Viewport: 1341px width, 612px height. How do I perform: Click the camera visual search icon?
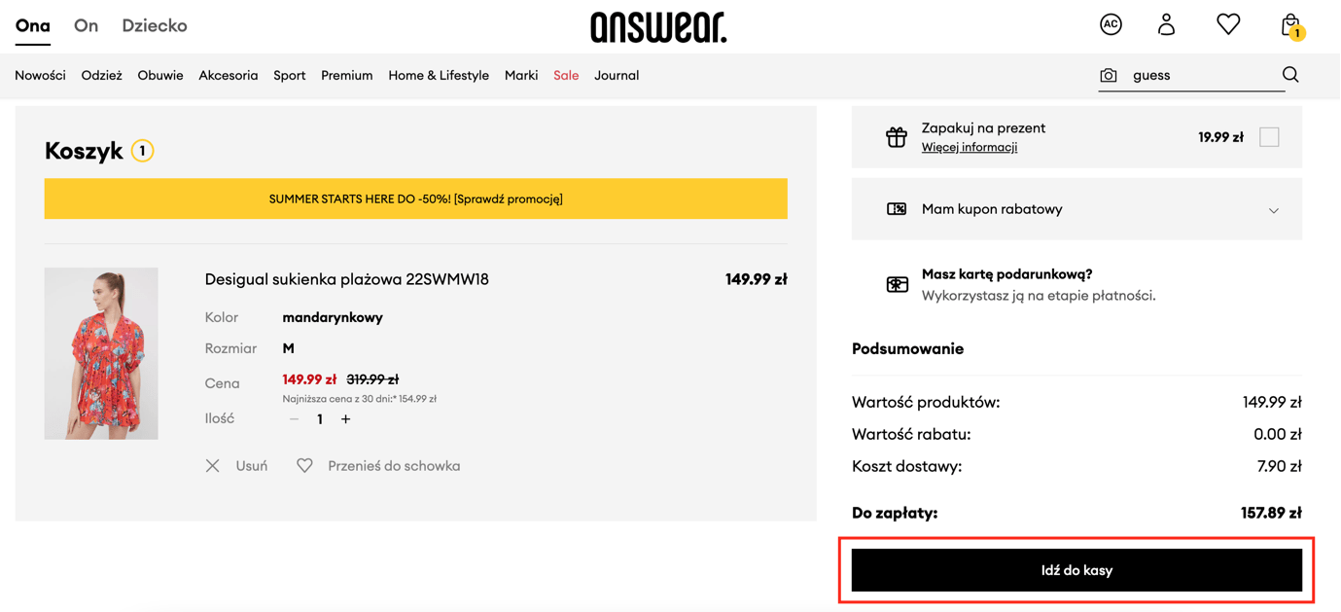1109,75
